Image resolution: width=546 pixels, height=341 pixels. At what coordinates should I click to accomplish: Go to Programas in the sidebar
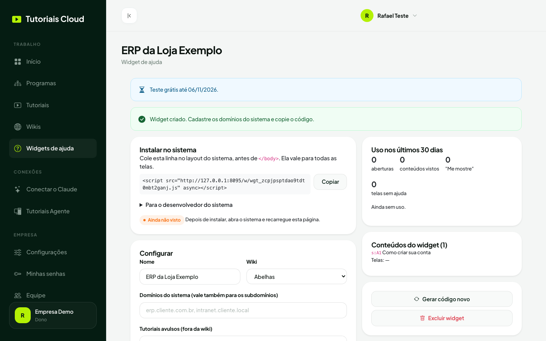click(x=53, y=83)
